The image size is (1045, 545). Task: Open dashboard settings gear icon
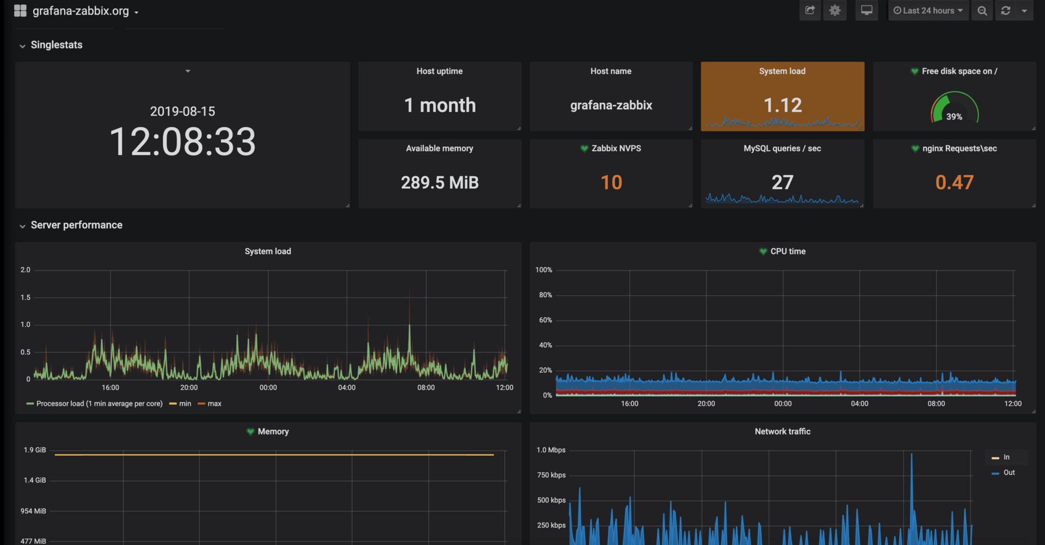pyautogui.click(x=835, y=10)
